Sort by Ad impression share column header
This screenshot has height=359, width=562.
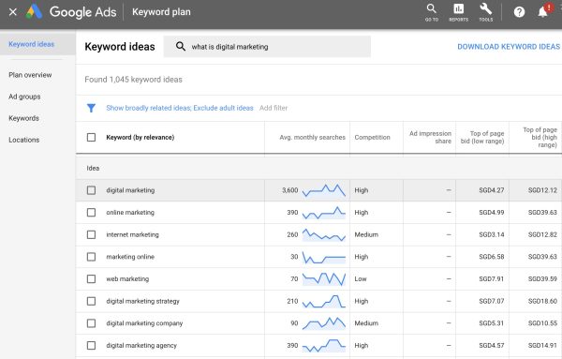click(x=430, y=138)
